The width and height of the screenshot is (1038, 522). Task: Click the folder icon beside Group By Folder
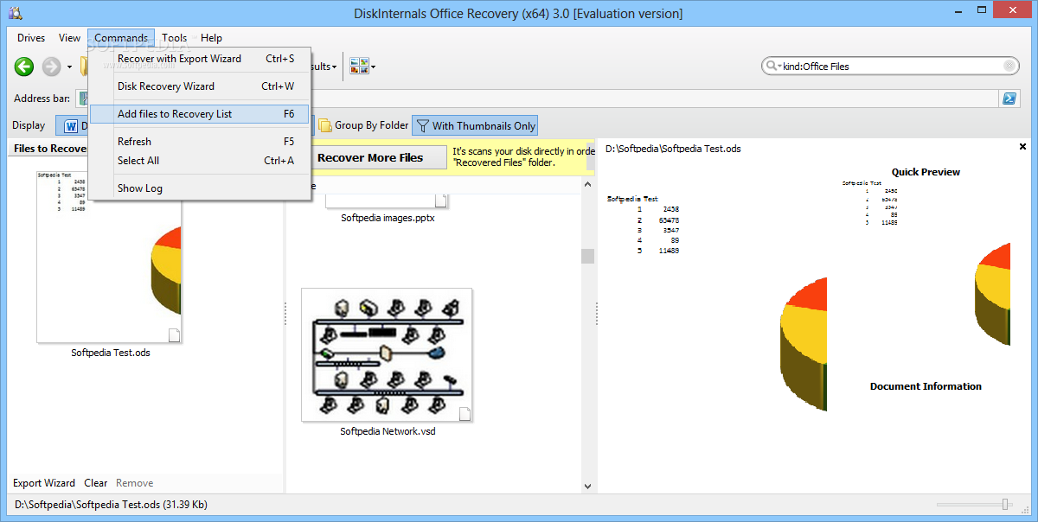325,126
